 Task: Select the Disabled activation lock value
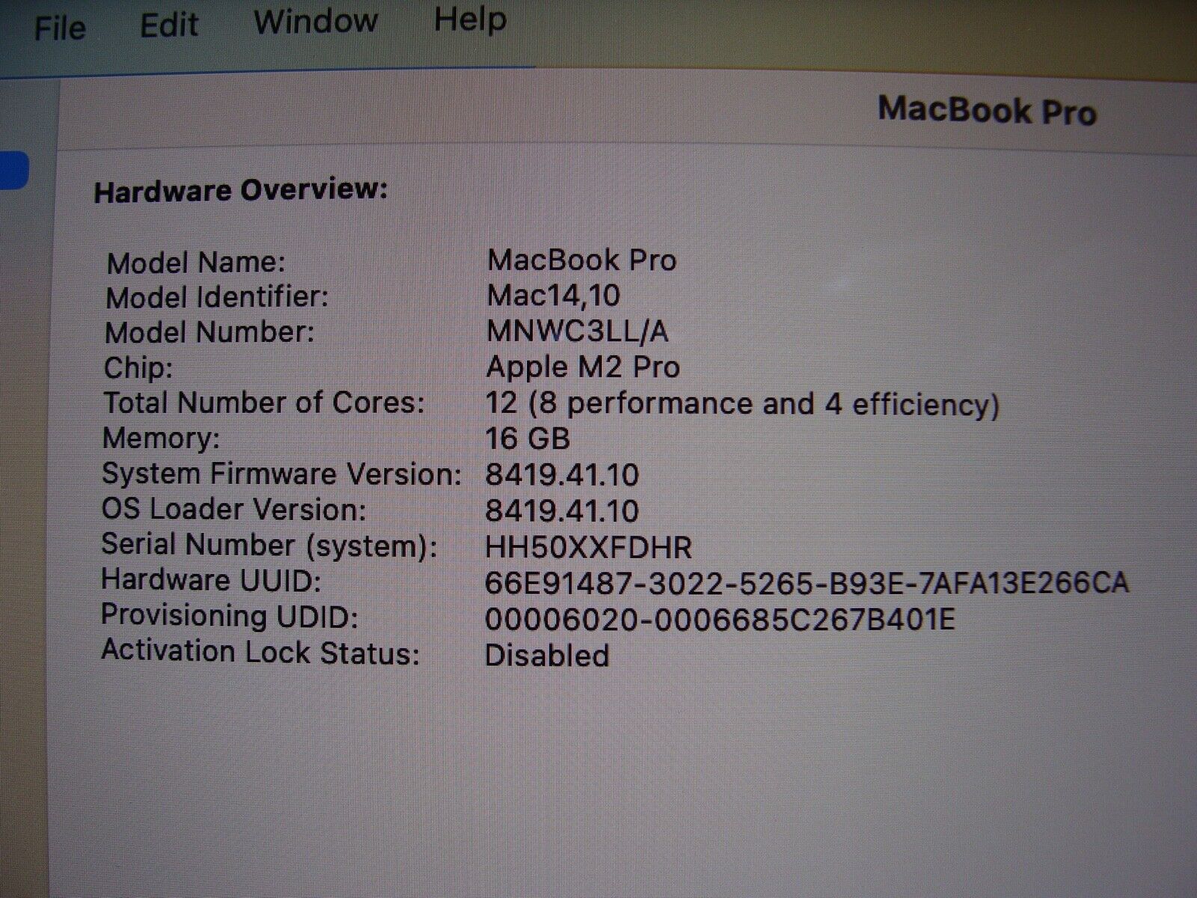point(547,656)
